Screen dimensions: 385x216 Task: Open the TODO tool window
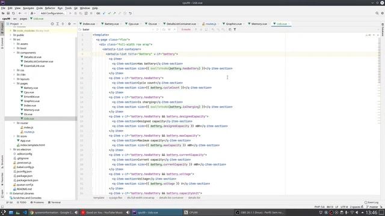point(22,203)
